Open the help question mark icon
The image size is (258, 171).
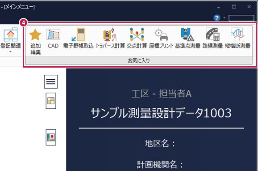coord(217,17)
